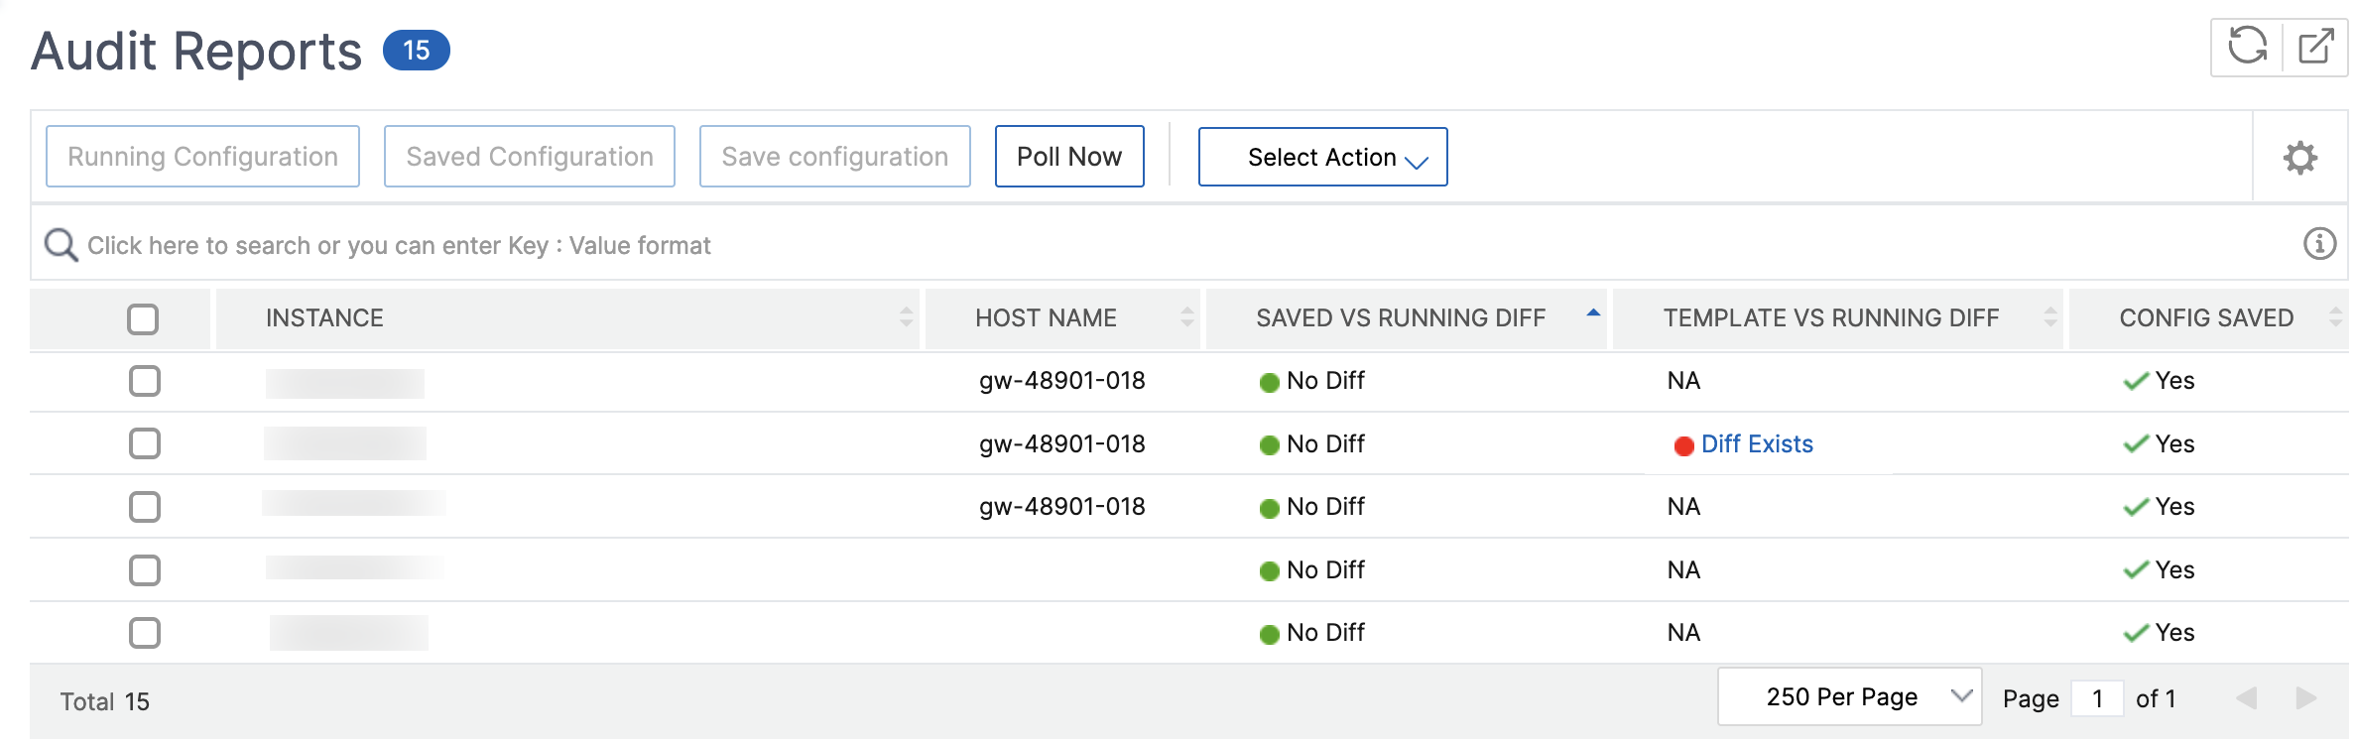2355x746 pixels.
Task: Click 'Yes' in the Diff Exists row
Action: (x=2174, y=444)
